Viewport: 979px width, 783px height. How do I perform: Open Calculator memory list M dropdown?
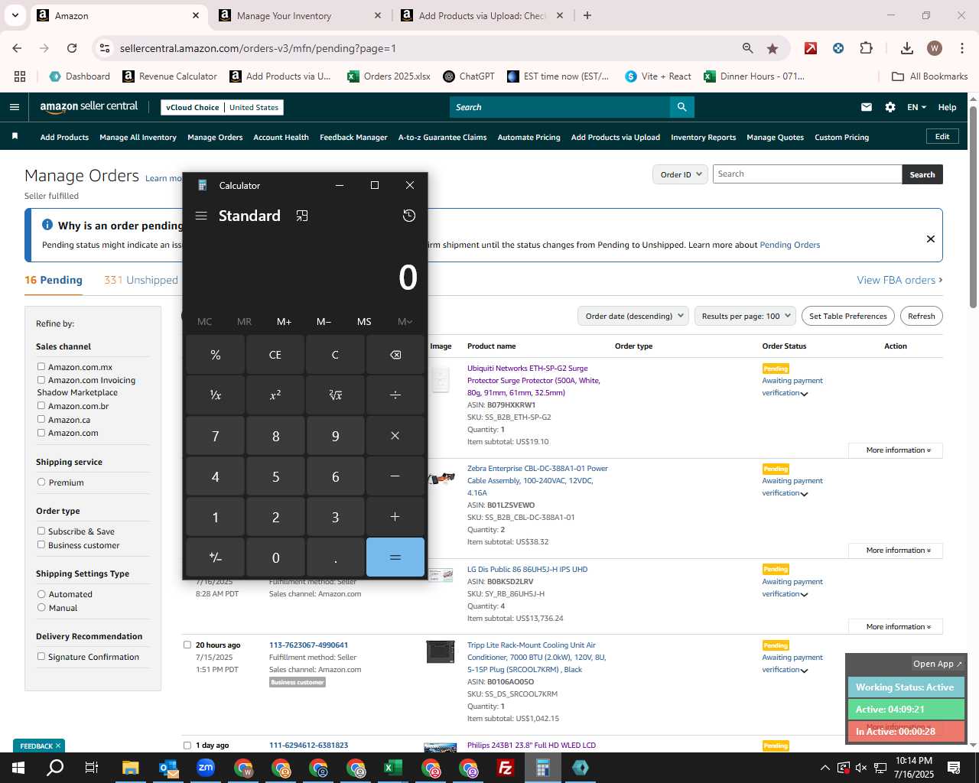click(405, 321)
